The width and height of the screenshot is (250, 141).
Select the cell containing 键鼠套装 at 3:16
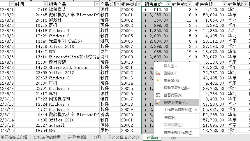[74, 10]
